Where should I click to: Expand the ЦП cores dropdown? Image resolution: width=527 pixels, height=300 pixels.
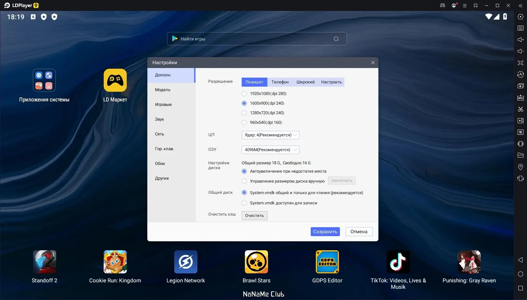[x=271, y=135]
